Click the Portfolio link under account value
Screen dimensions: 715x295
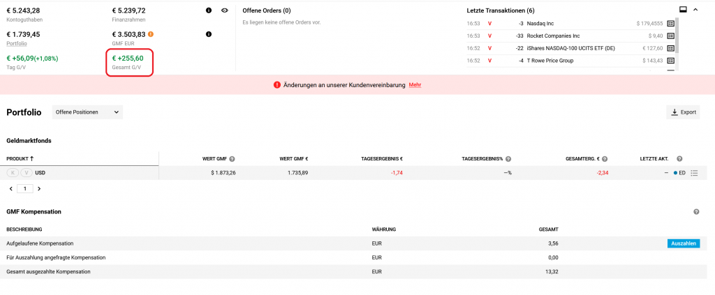click(x=17, y=43)
